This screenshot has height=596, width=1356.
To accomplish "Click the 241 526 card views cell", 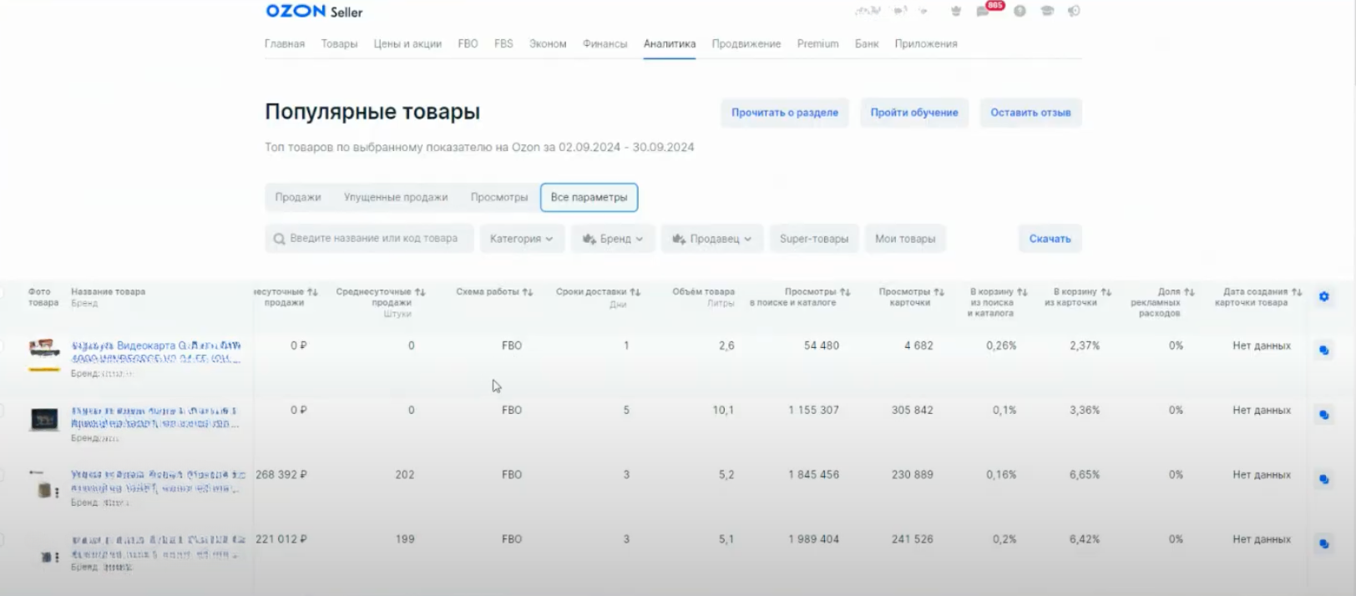I will 912,539.
